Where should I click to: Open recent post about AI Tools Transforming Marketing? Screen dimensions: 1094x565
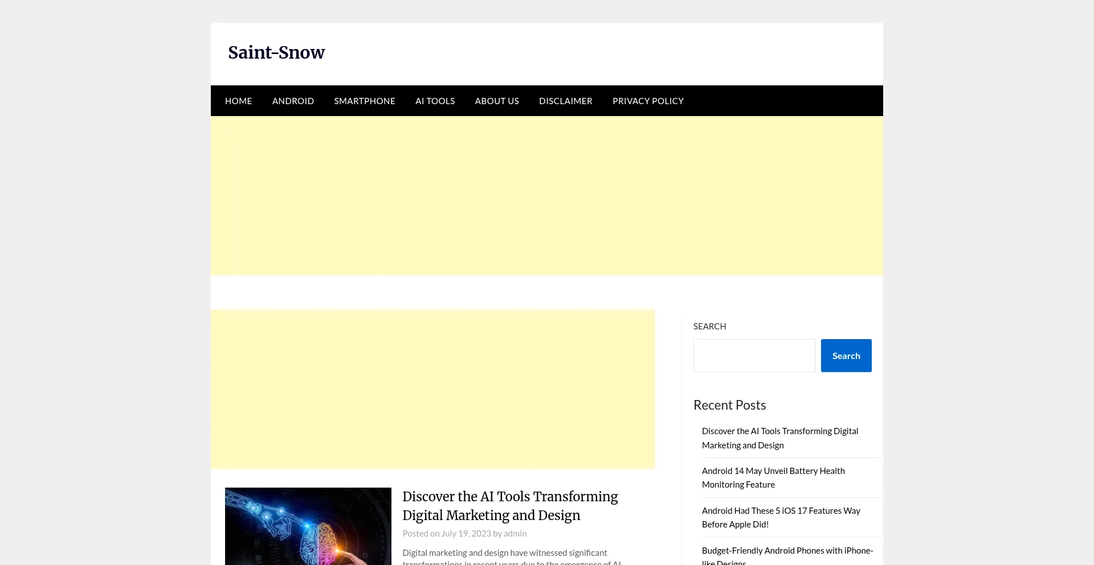tap(779, 438)
